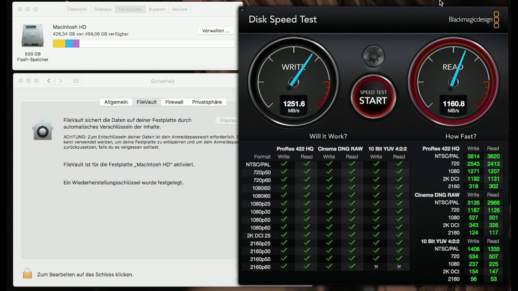Click Cinema DNG NTSC/PAL write value 3126
Viewport: 518px width, 291px height.
[473, 203]
